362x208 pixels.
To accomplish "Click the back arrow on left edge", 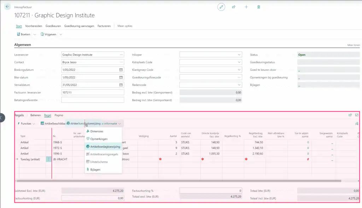I will pyautogui.click(x=2, y=117).
